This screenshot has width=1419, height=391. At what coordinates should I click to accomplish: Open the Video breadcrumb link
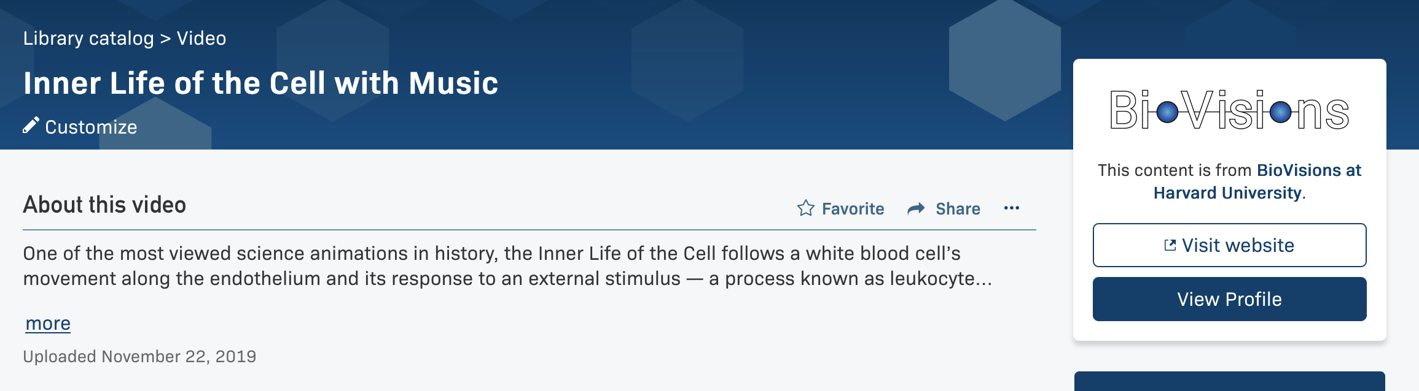[x=201, y=38]
